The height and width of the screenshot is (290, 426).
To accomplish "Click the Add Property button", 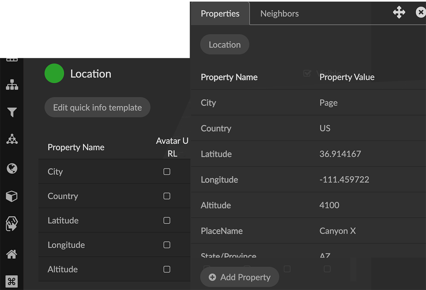I will click(239, 277).
